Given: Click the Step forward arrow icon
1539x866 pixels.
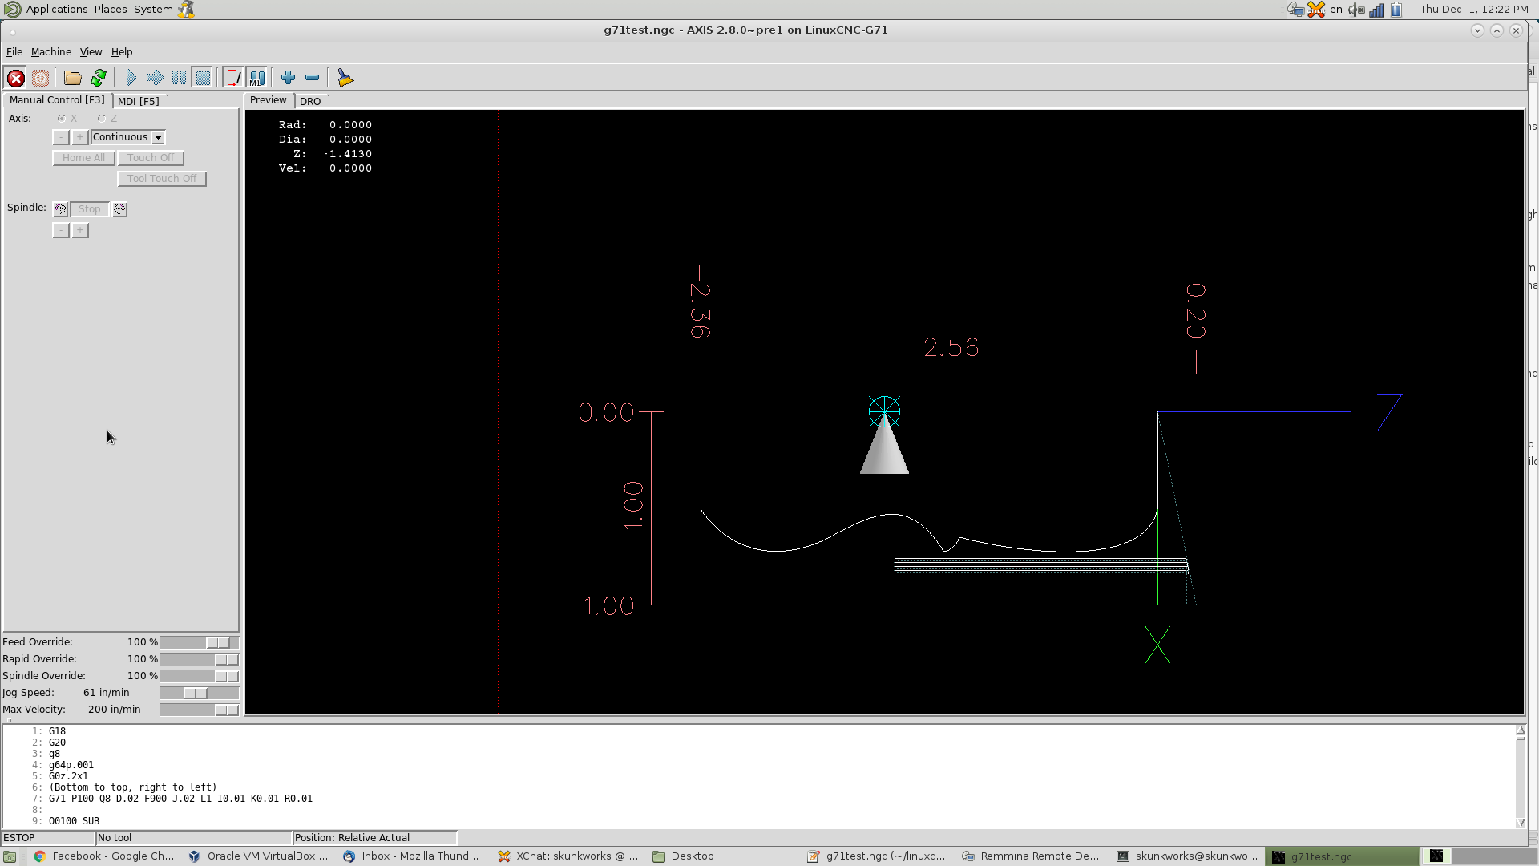Looking at the screenshot, I should tap(155, 78).
